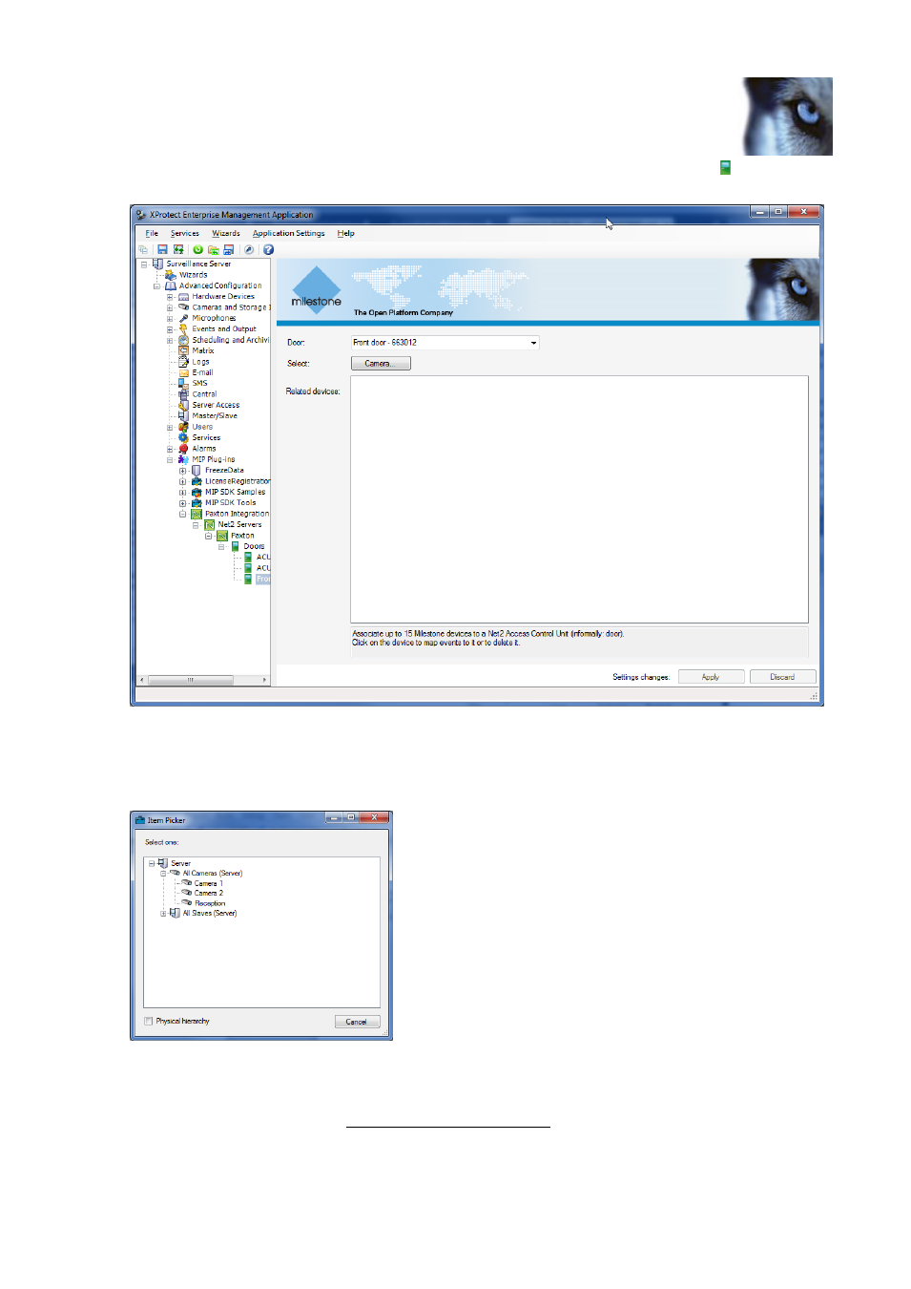This screenshot has height=1289, width=911.
Task: Expand the Hardware Devices node
Action: 170,297
